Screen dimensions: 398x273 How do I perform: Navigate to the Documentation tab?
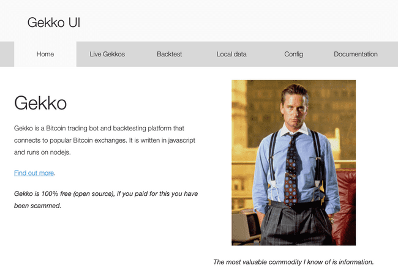[355, 54]
